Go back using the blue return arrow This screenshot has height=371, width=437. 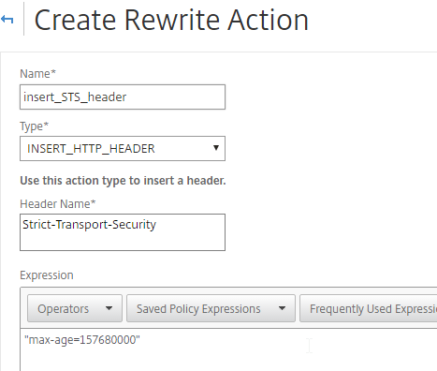[7, 20]
